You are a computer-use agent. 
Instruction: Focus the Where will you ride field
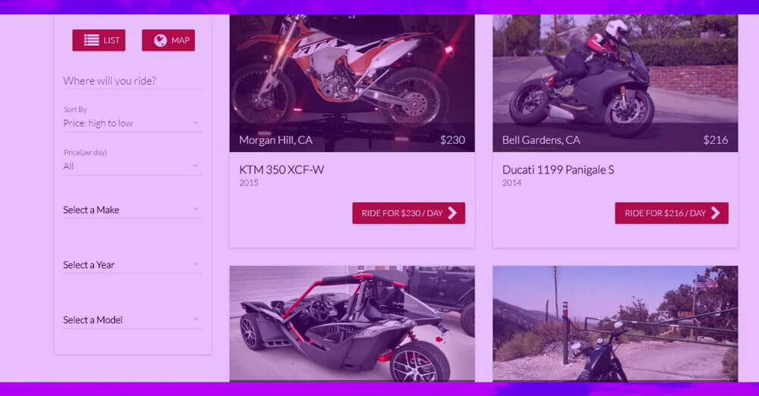click(131, 81)
